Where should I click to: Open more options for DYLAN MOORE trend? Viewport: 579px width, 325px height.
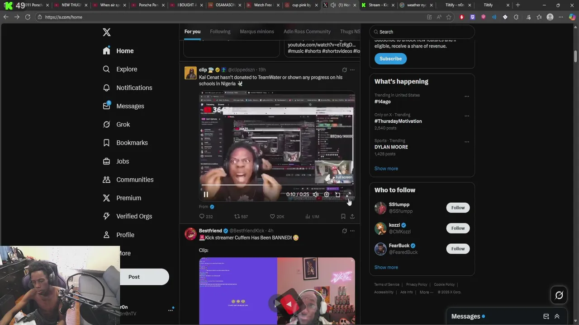coord(467,142)
